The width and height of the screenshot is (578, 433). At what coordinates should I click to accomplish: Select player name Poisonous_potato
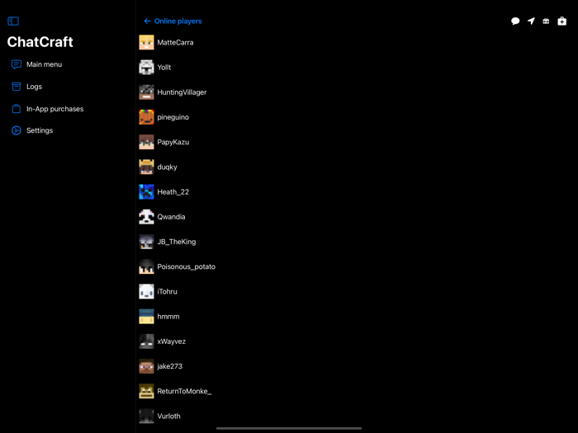186,266
